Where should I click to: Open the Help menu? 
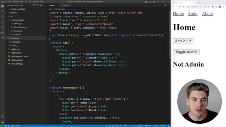42,2
